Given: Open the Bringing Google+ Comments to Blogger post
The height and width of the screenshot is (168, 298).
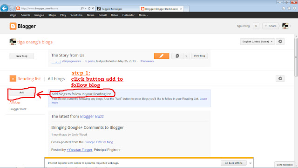Looking at the screenshot, I should point(88,127).
